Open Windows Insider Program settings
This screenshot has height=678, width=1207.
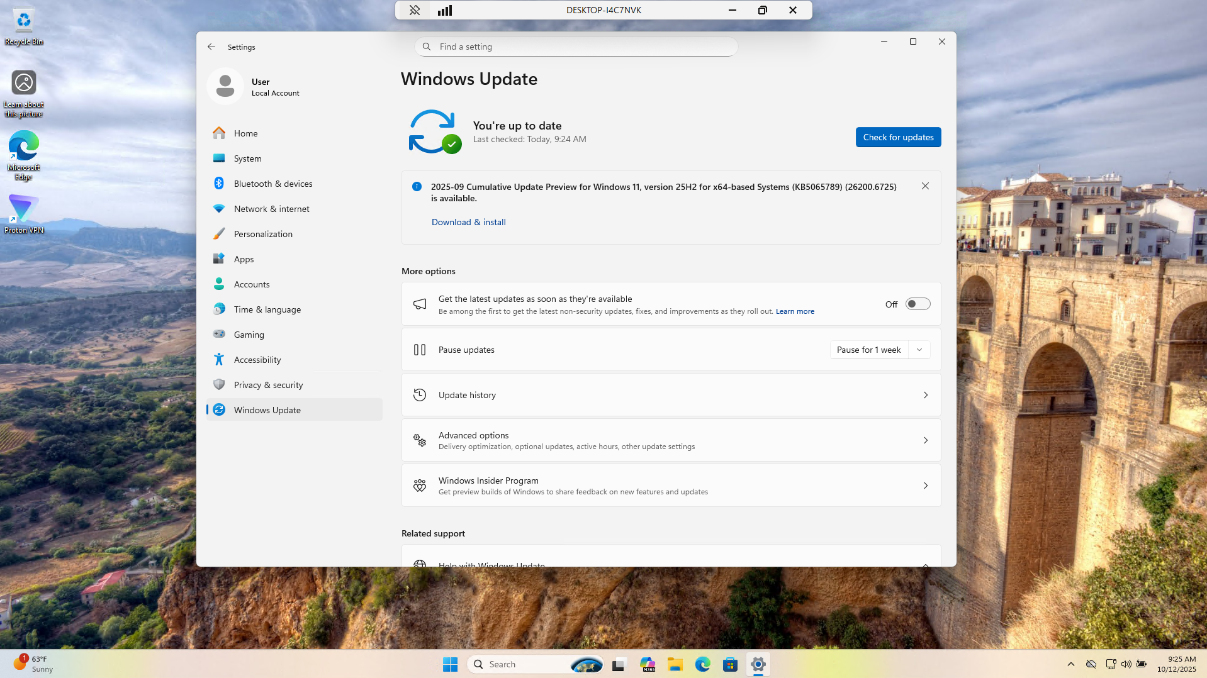pyautogui.click(x=671, y=486)
